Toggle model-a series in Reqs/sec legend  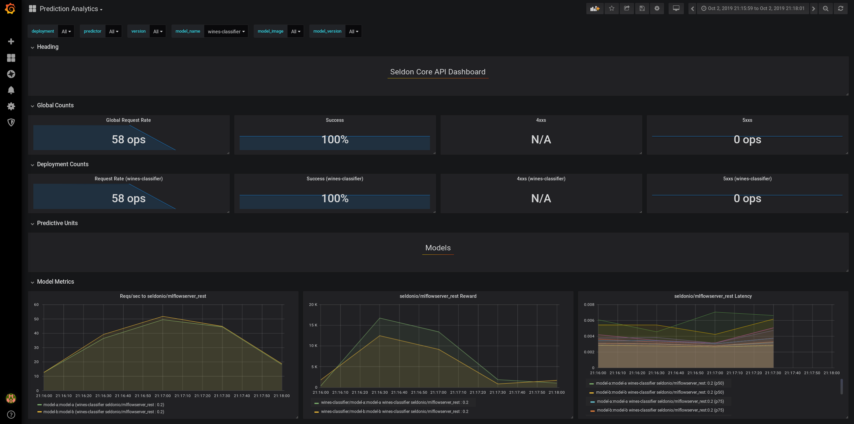103,404
